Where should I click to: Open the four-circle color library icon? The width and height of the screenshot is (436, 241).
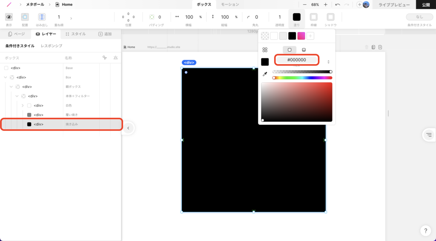[265, 50]
